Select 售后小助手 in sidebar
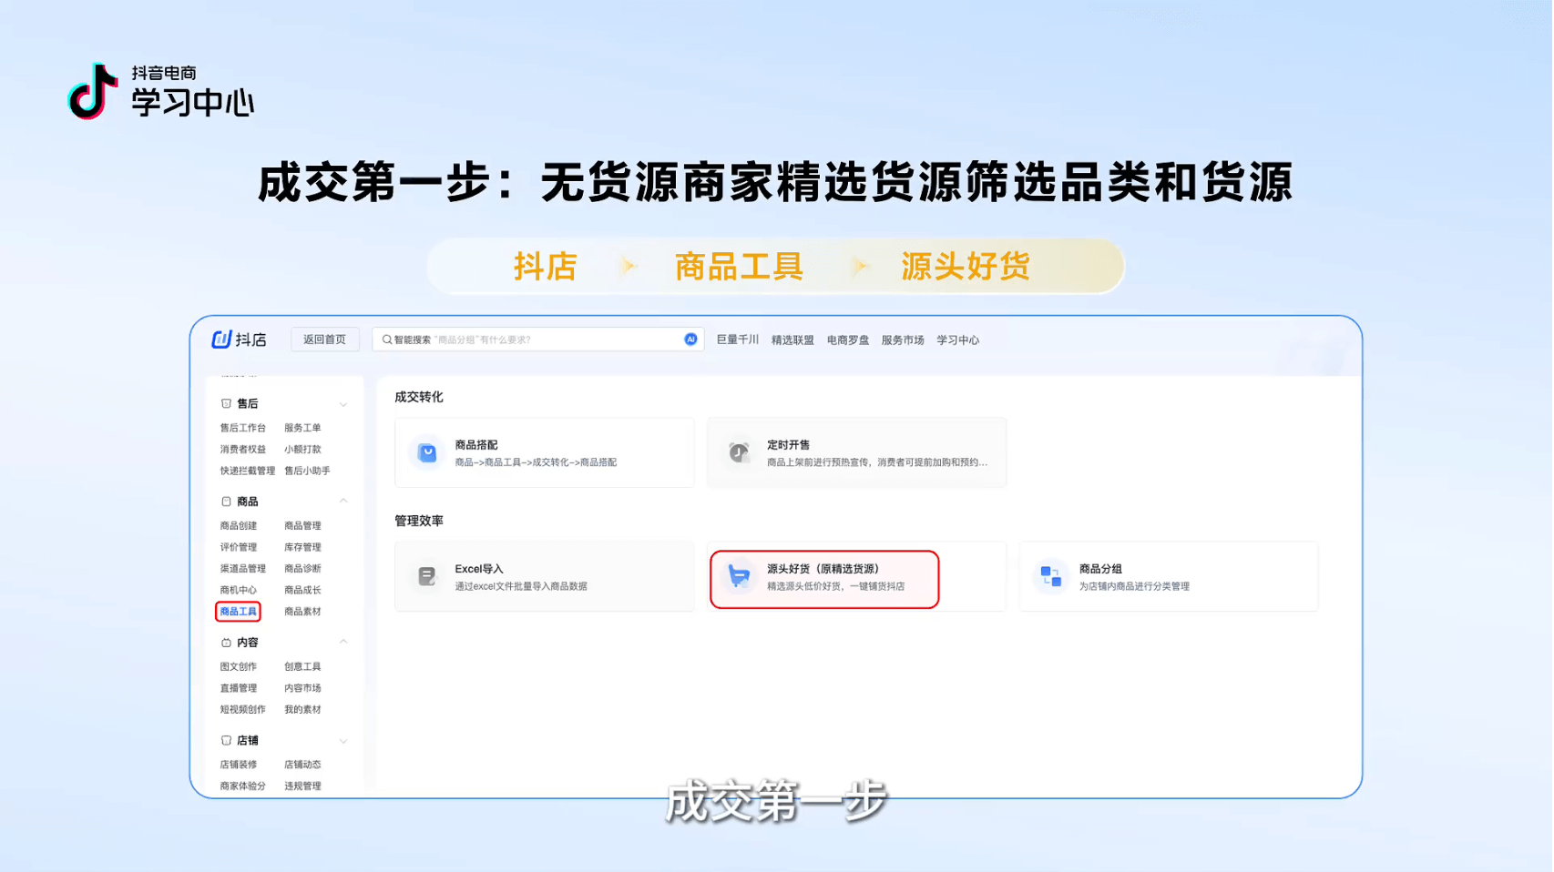1554x872 pixels. tap(307, 471)
